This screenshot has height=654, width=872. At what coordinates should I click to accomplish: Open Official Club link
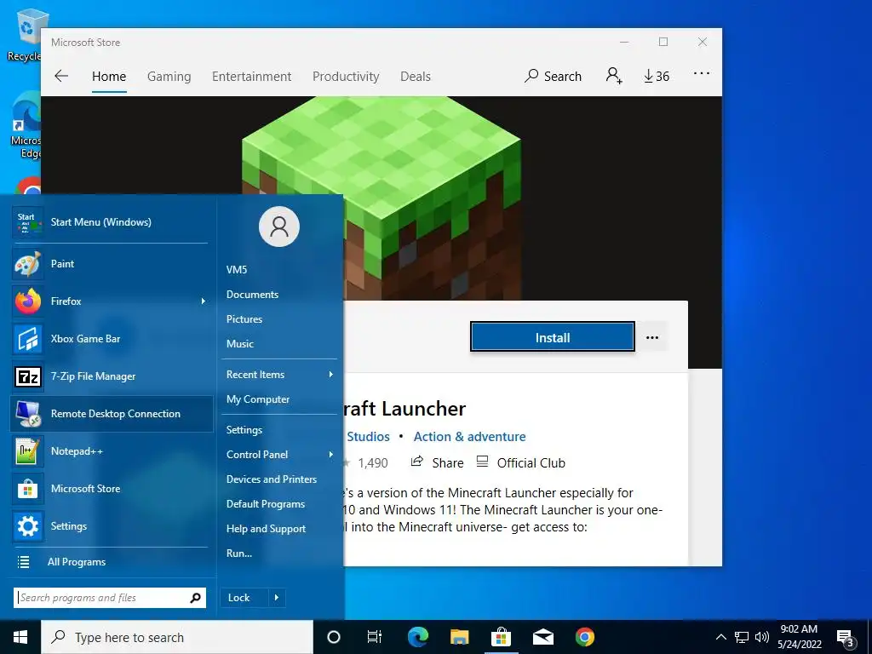(x=520, y=462)
